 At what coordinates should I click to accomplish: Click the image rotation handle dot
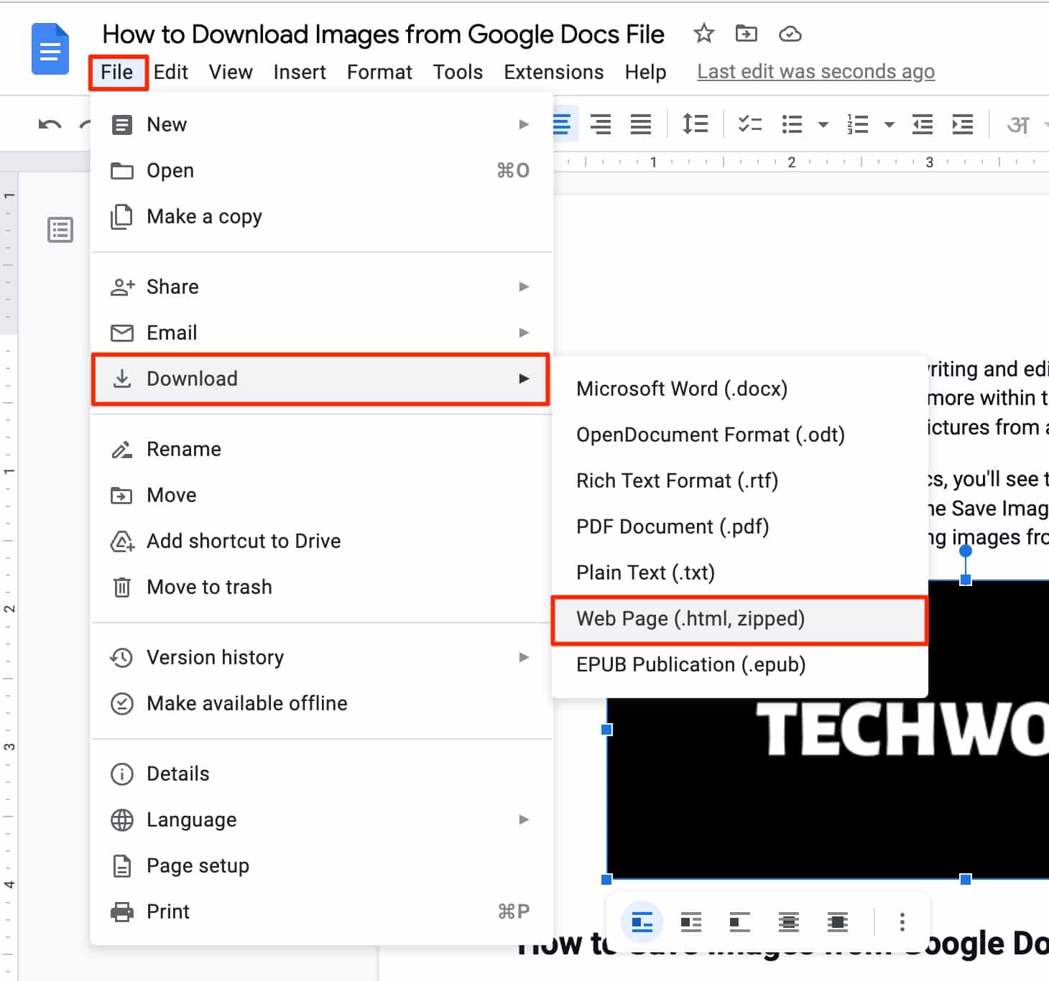[x=966, y=551]
